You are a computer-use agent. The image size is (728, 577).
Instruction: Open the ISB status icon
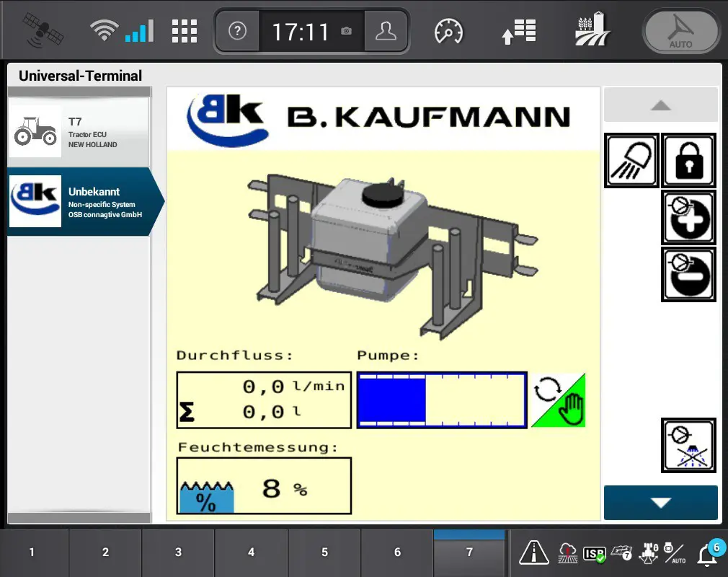click(595, 553)
